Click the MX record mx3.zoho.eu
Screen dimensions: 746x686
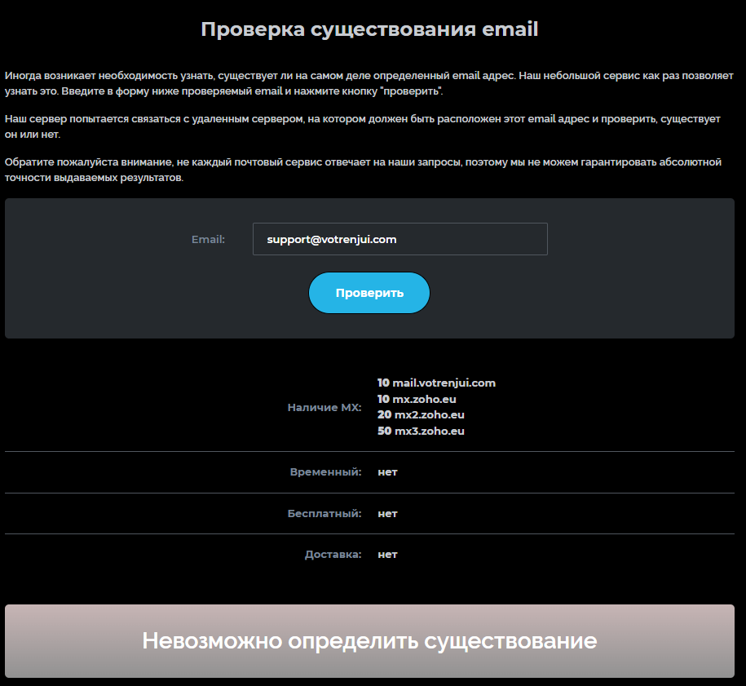point(425,431)
